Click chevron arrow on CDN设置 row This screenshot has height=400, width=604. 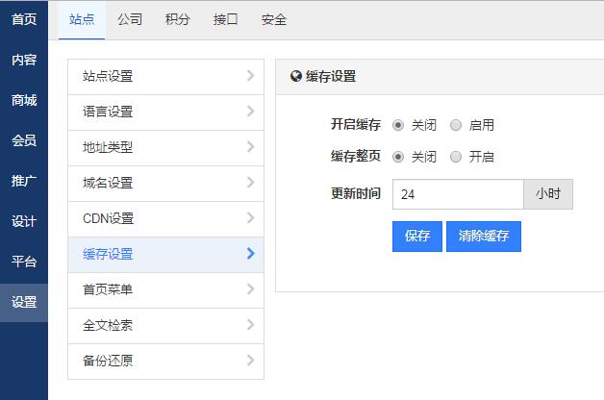tap(250, 218)
